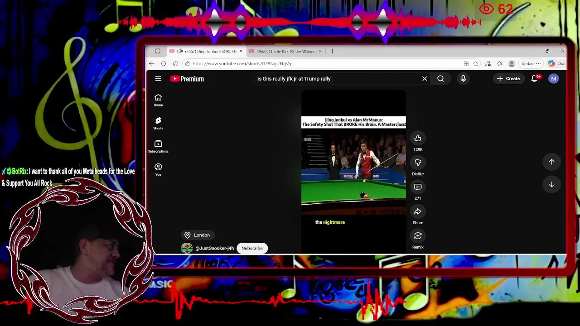580x326 pixels.
Task: Click the channel avatar thumbnail
Action: coord(187,248)
